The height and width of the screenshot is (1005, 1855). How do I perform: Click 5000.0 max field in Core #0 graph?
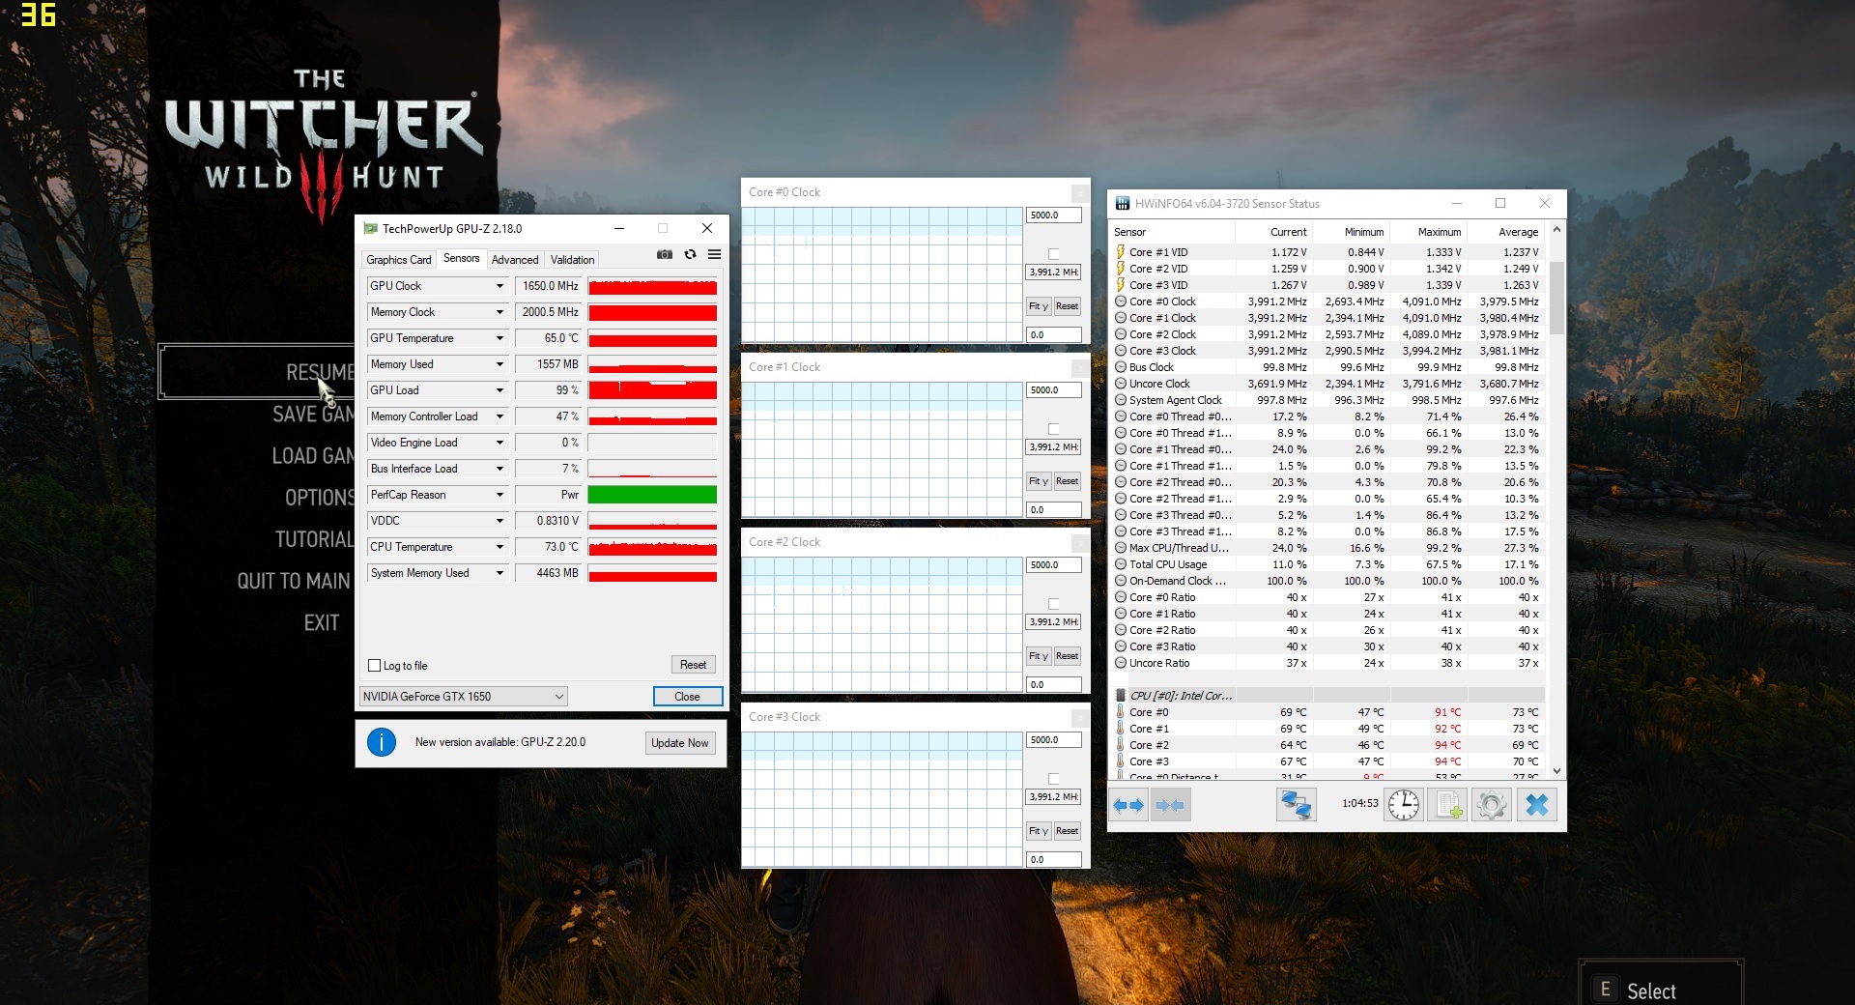1053,215
